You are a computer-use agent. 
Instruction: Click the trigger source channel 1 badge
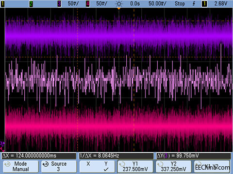coord(204,3)
